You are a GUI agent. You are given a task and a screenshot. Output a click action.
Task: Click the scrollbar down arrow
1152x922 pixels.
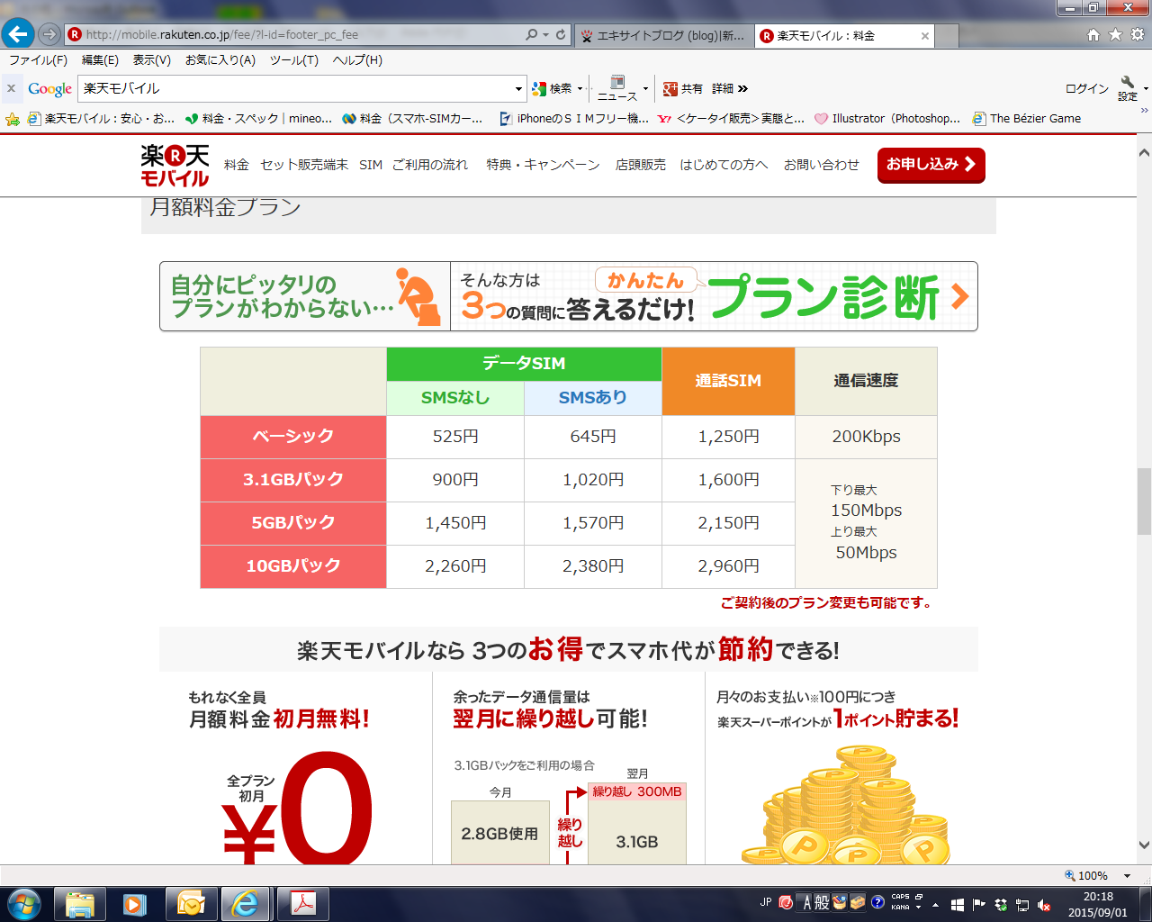pos(1144,845)
